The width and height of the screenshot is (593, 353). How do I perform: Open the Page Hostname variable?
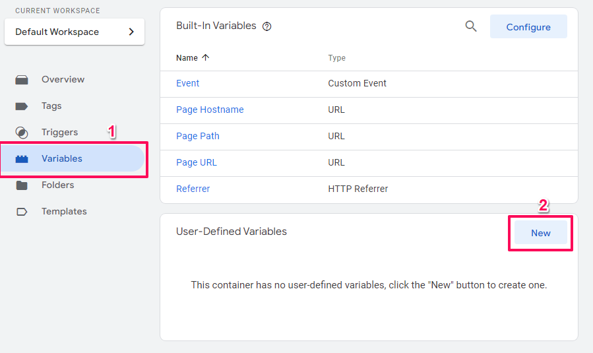210,110
